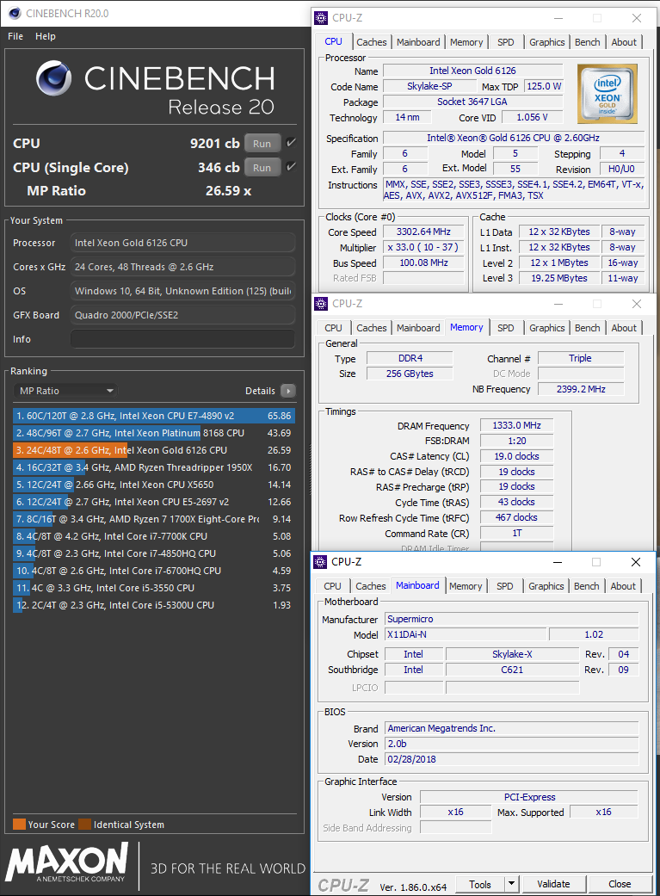The width and height of the screenshot is (660, 896).
Task: Select ranking row Intel Core i7-4850HQ
Action: click(x=154, y=553)
